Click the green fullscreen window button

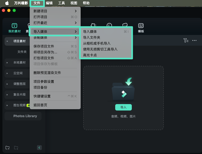(x=14, y=10)
